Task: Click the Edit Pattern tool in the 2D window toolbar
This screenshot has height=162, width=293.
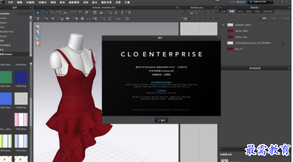Action: click(x=185, y=12)
